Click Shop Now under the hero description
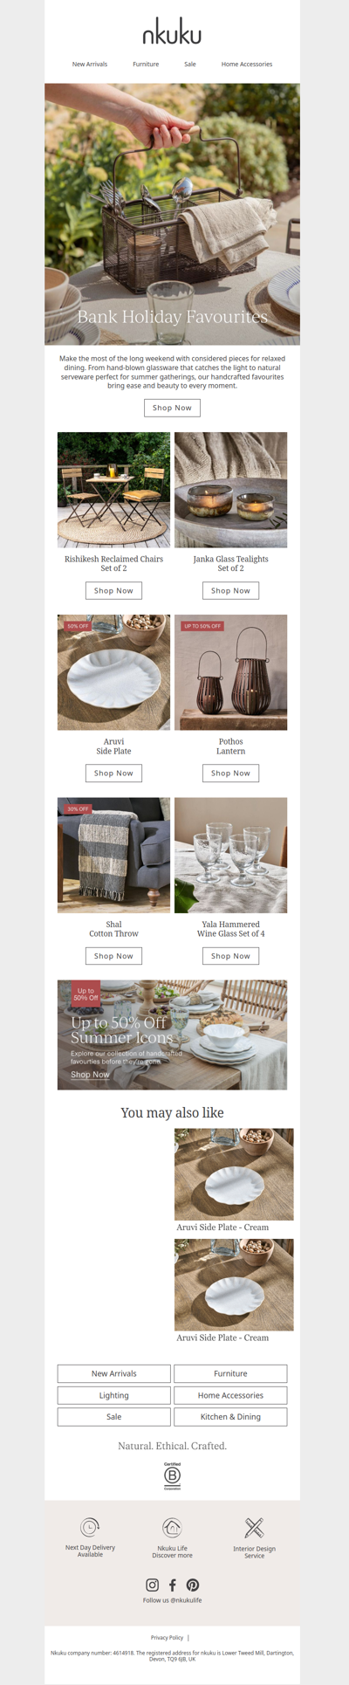The height and width of the screenshot is (1685, 349). 172,408
